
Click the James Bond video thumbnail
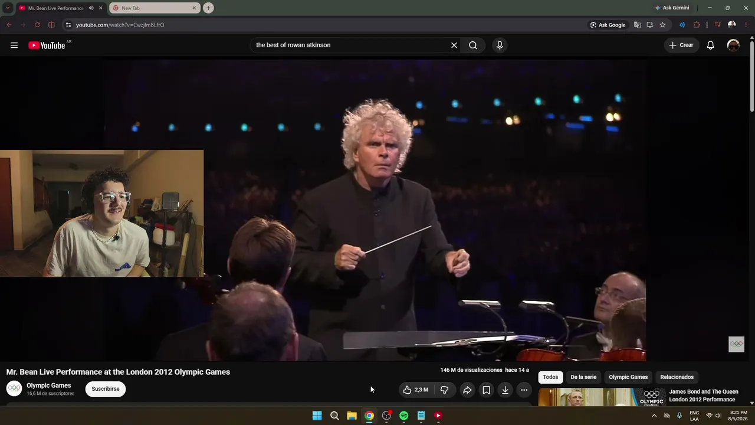pyautogui.click(x=602, y=397)
